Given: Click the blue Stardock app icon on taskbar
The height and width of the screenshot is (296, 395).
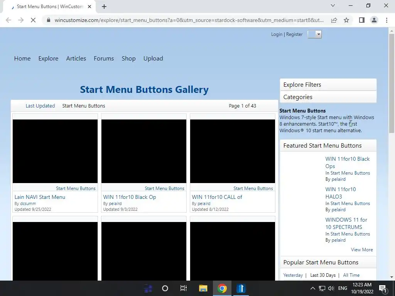Looking at the screenshot, I should point(241,288).
